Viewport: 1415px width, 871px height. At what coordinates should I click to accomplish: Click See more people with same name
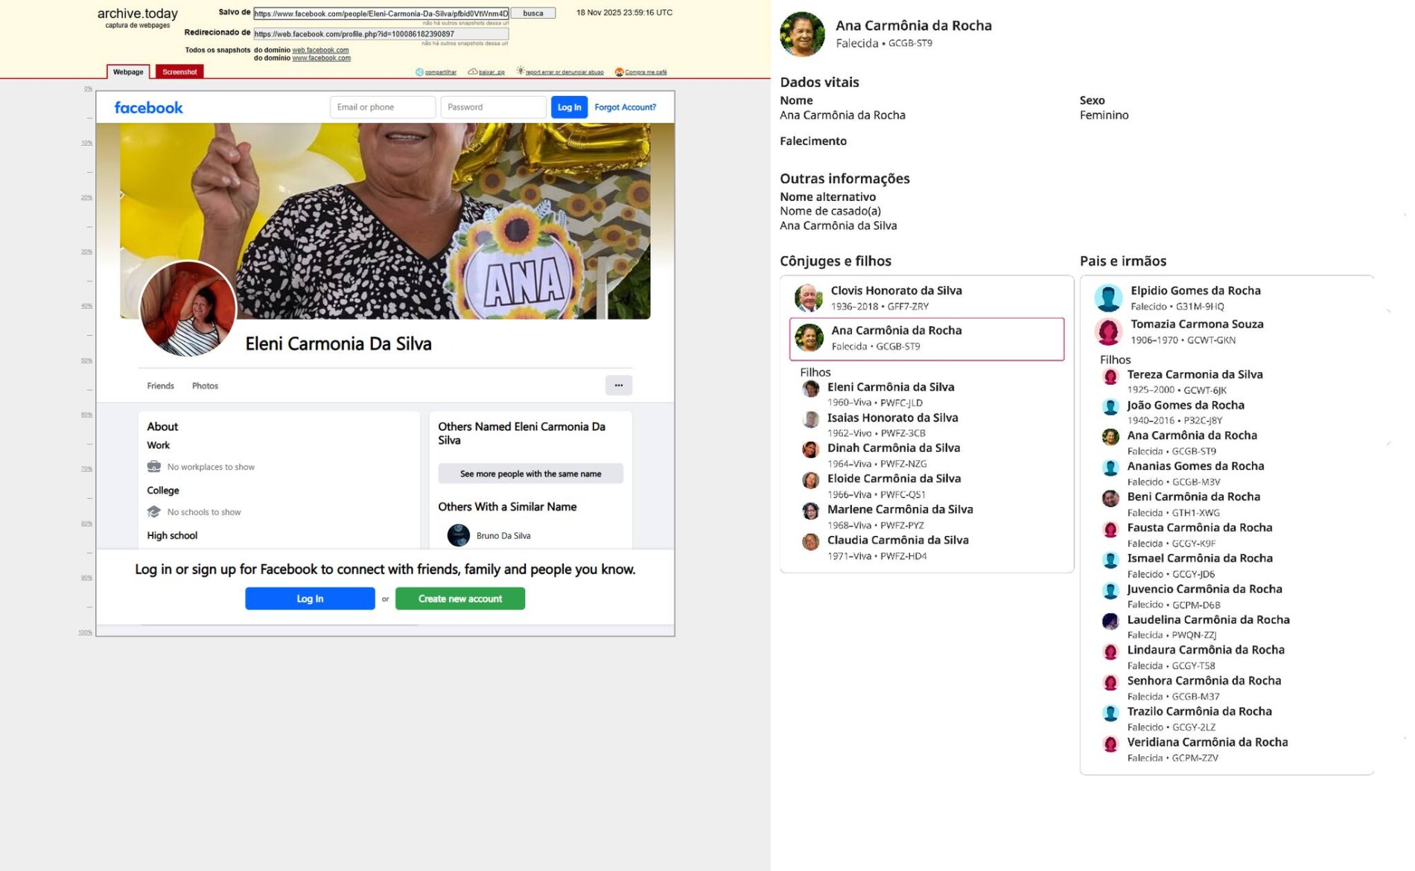(530, 474)
